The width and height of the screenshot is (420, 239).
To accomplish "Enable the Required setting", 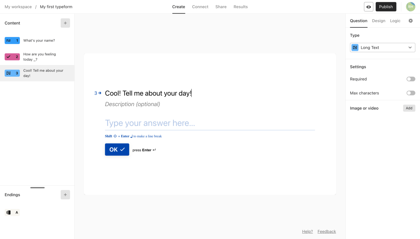I will click(410, 79).
